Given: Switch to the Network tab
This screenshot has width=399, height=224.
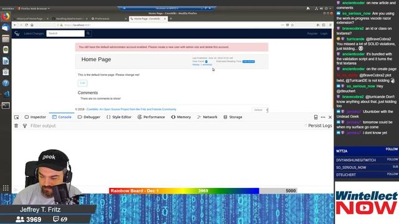Looking at the screenshot, I should pos(207,117).
